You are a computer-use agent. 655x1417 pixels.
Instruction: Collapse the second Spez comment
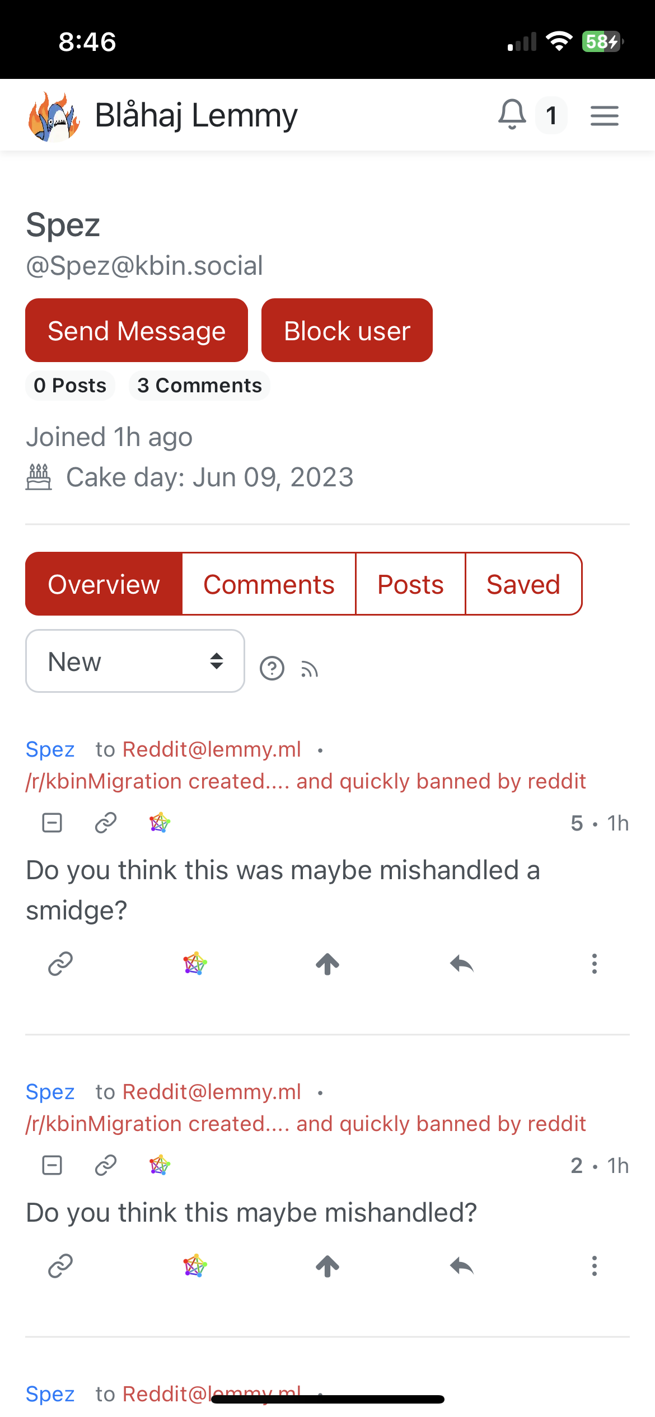pyautogui.click(x=52, y=1166)
